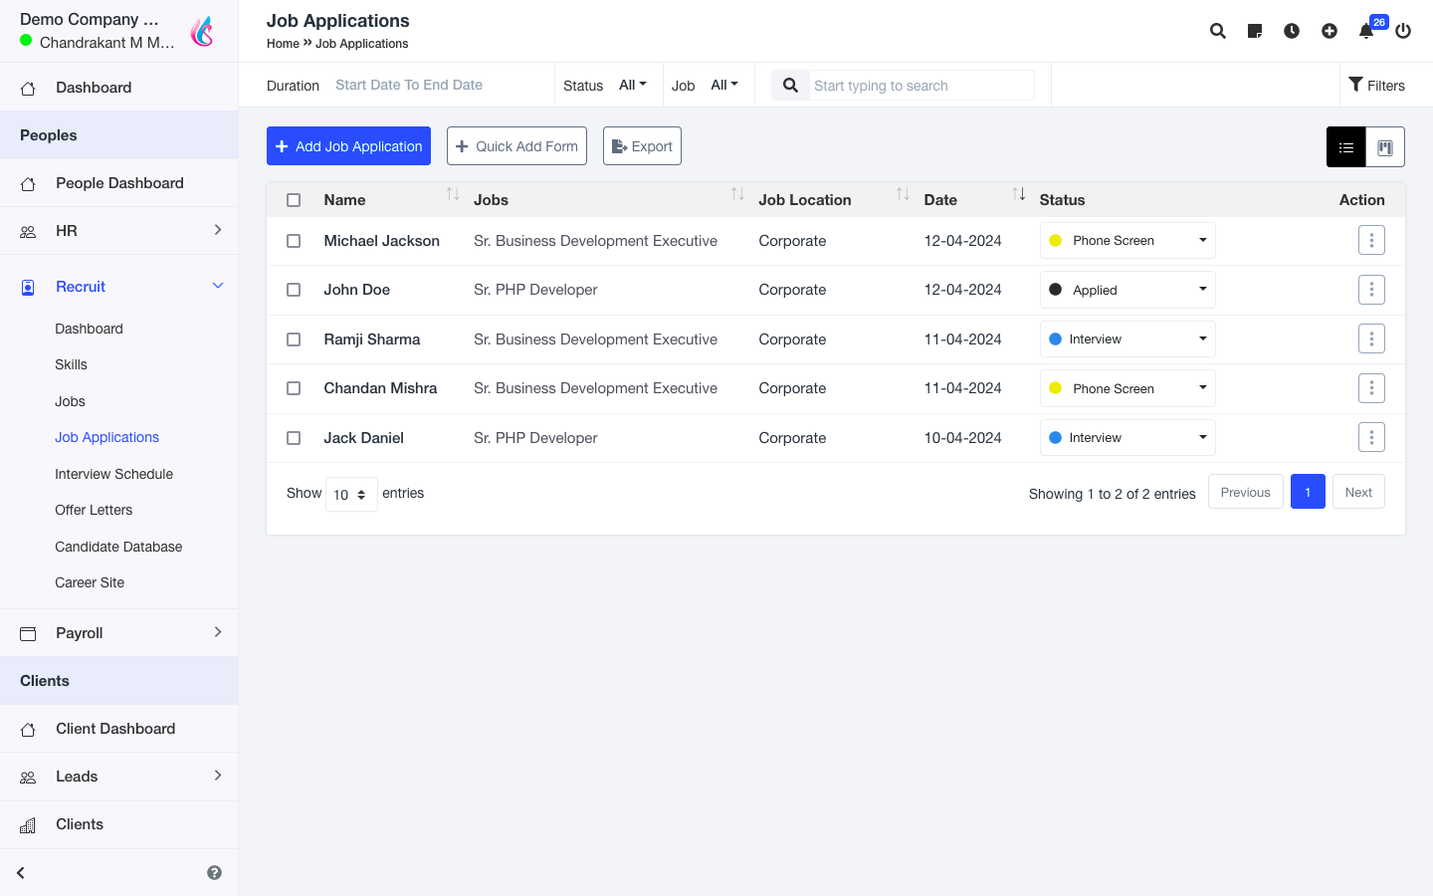Open the clock timer icon in header
This screenshot has height=896, width=1433.
tap(1292, 31)
